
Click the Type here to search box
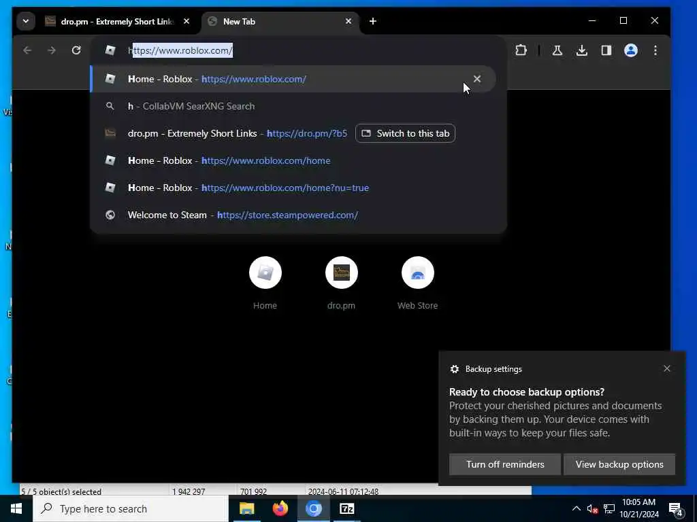click(130, 508)
